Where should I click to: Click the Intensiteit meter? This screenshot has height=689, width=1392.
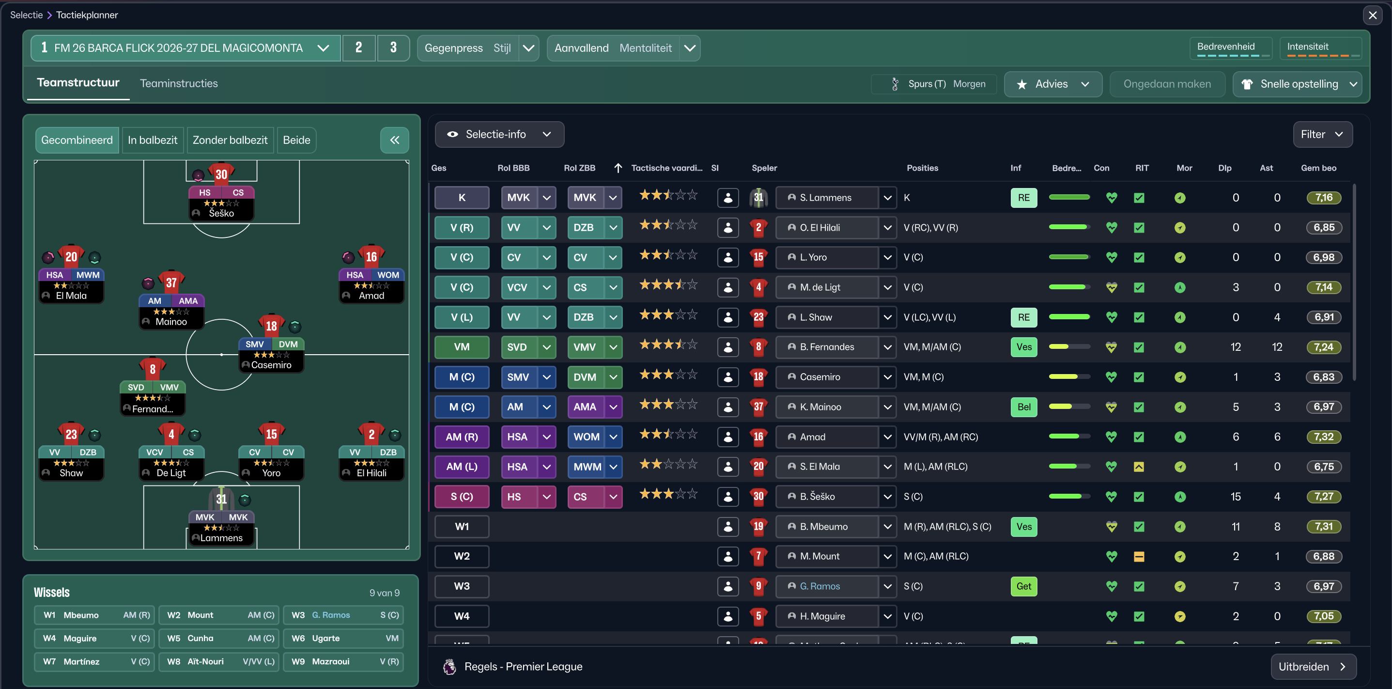[x=1320, y=48]
